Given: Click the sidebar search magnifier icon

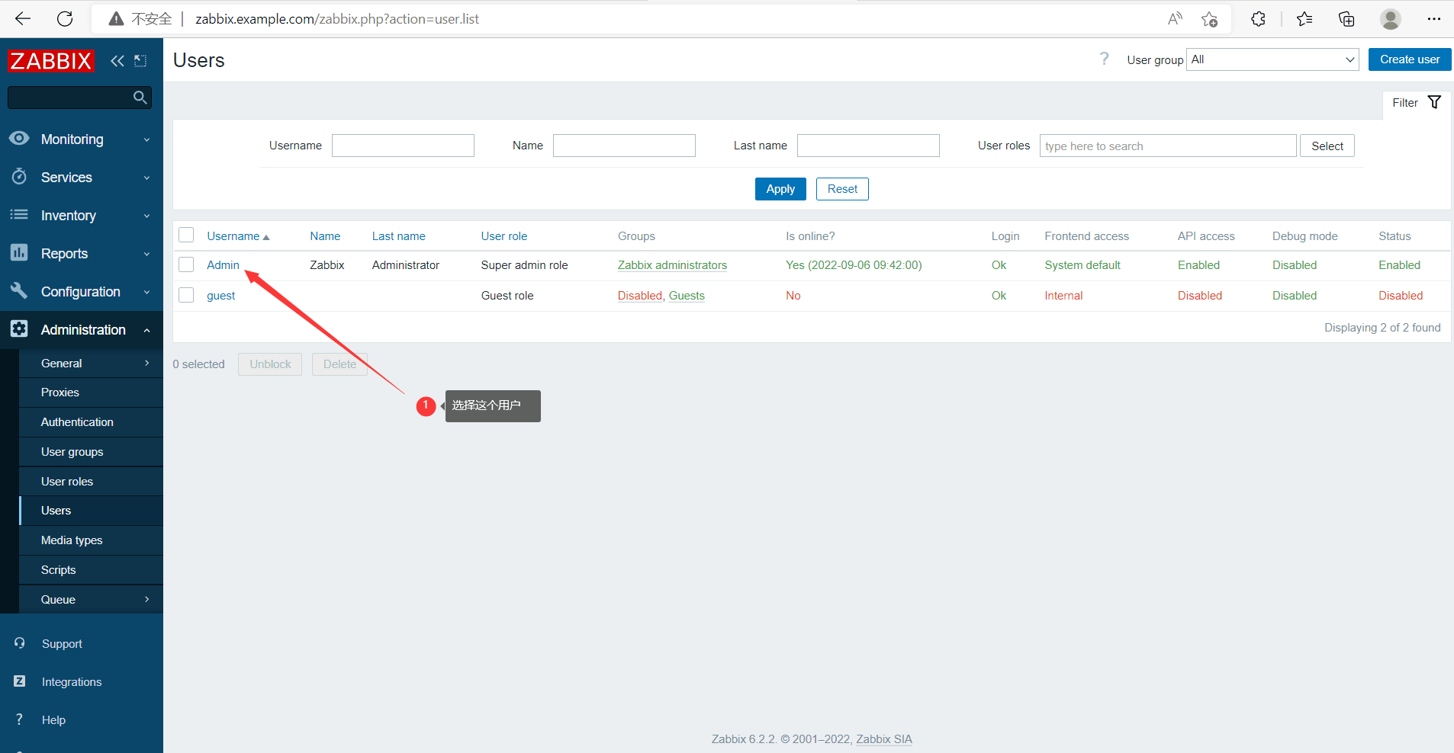Looking at the screenshot, I should (x=140, y=98).
